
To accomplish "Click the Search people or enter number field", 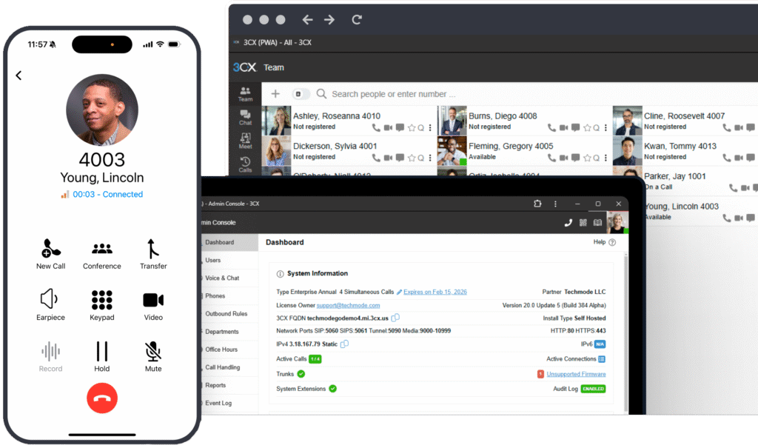I will (392, 94).
